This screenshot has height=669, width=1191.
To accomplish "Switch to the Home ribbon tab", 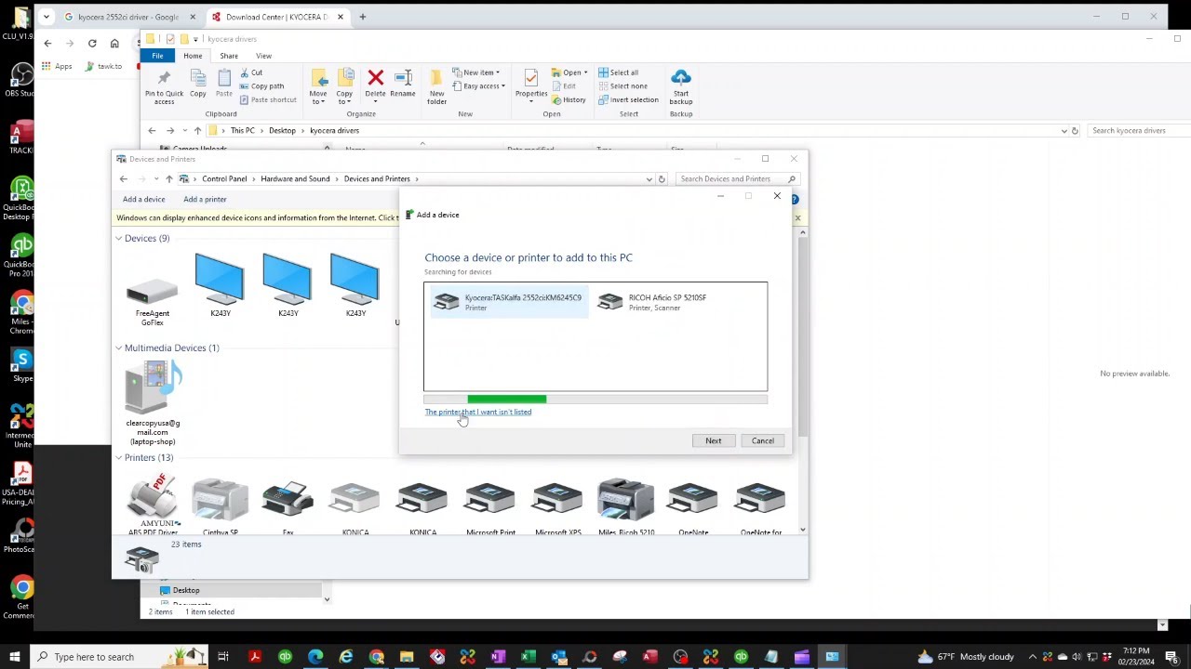I will [x=193, y=56].
